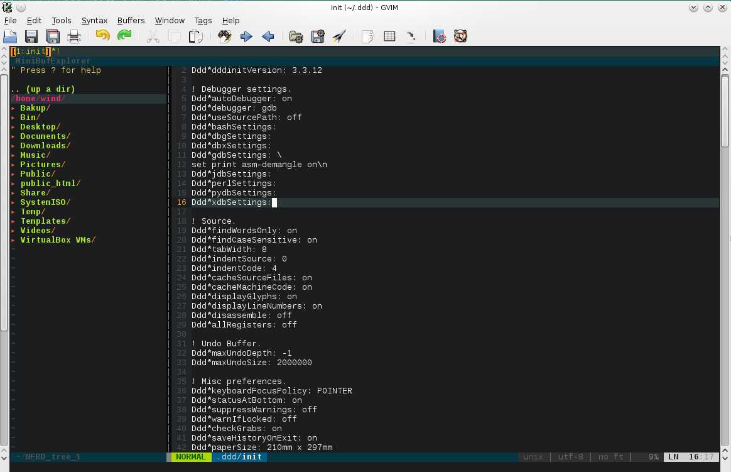Screen dimensions: 731x472
Task: Build tags using the grid icon
Action: (x=390, y=36)
